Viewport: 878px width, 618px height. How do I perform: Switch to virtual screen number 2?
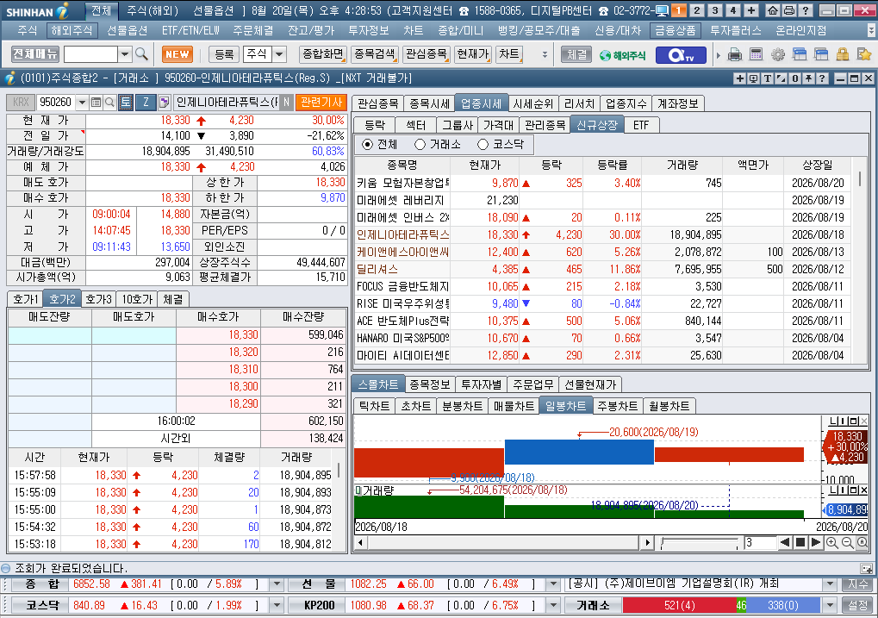click(696, 10)
